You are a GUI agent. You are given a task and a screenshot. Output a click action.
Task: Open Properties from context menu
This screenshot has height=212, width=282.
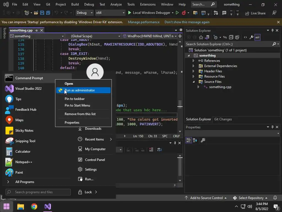pyautogui.click(x=83, y=123)
